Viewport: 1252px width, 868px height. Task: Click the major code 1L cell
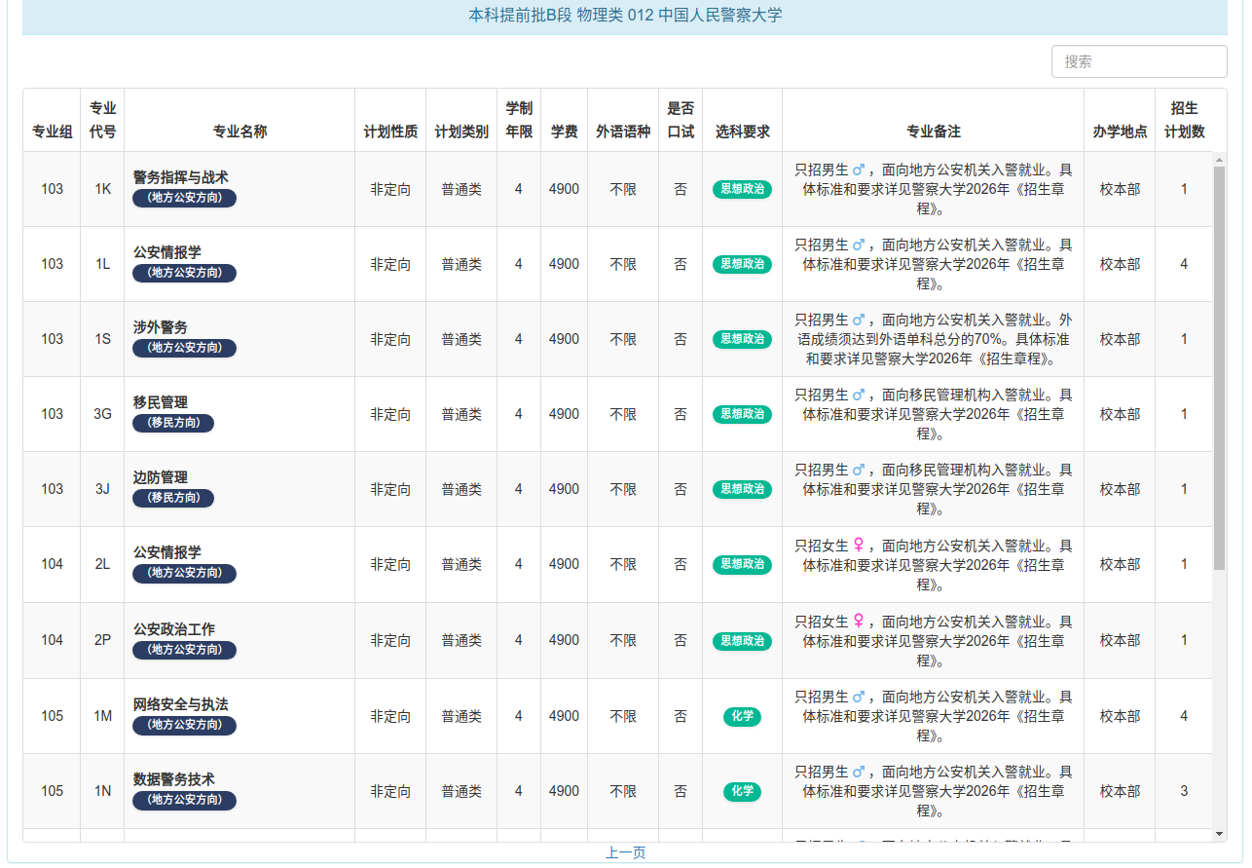(102, 264)
